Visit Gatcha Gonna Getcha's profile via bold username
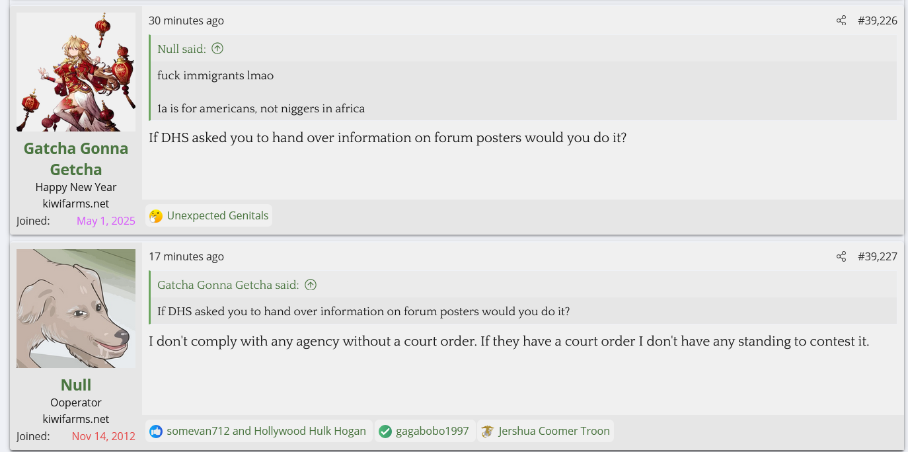The image size is (908, 452). click(76, 159)
